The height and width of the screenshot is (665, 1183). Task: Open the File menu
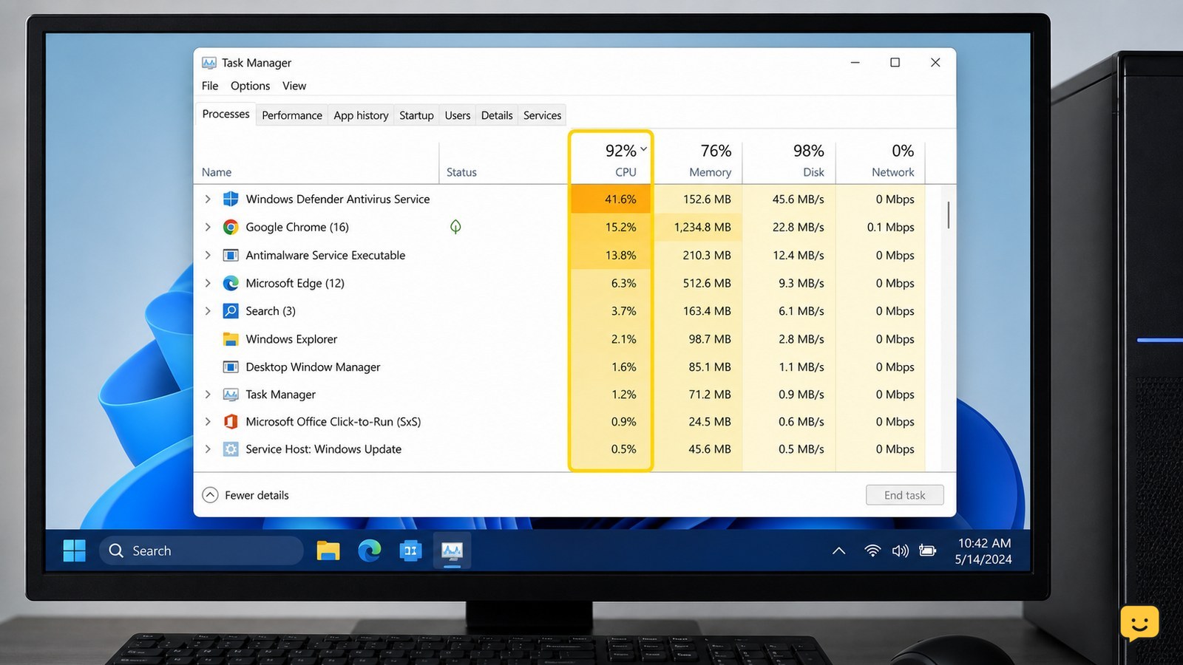coord(210,86)
